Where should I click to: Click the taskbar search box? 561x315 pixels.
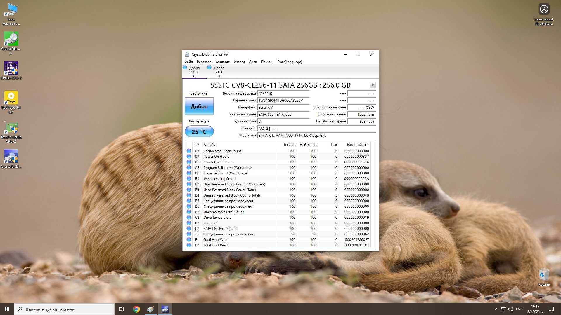(64, 309)
